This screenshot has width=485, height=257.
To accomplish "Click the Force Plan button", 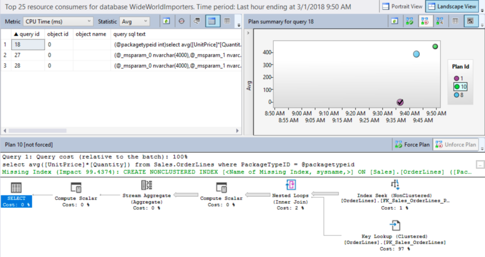I will point(413,145).
